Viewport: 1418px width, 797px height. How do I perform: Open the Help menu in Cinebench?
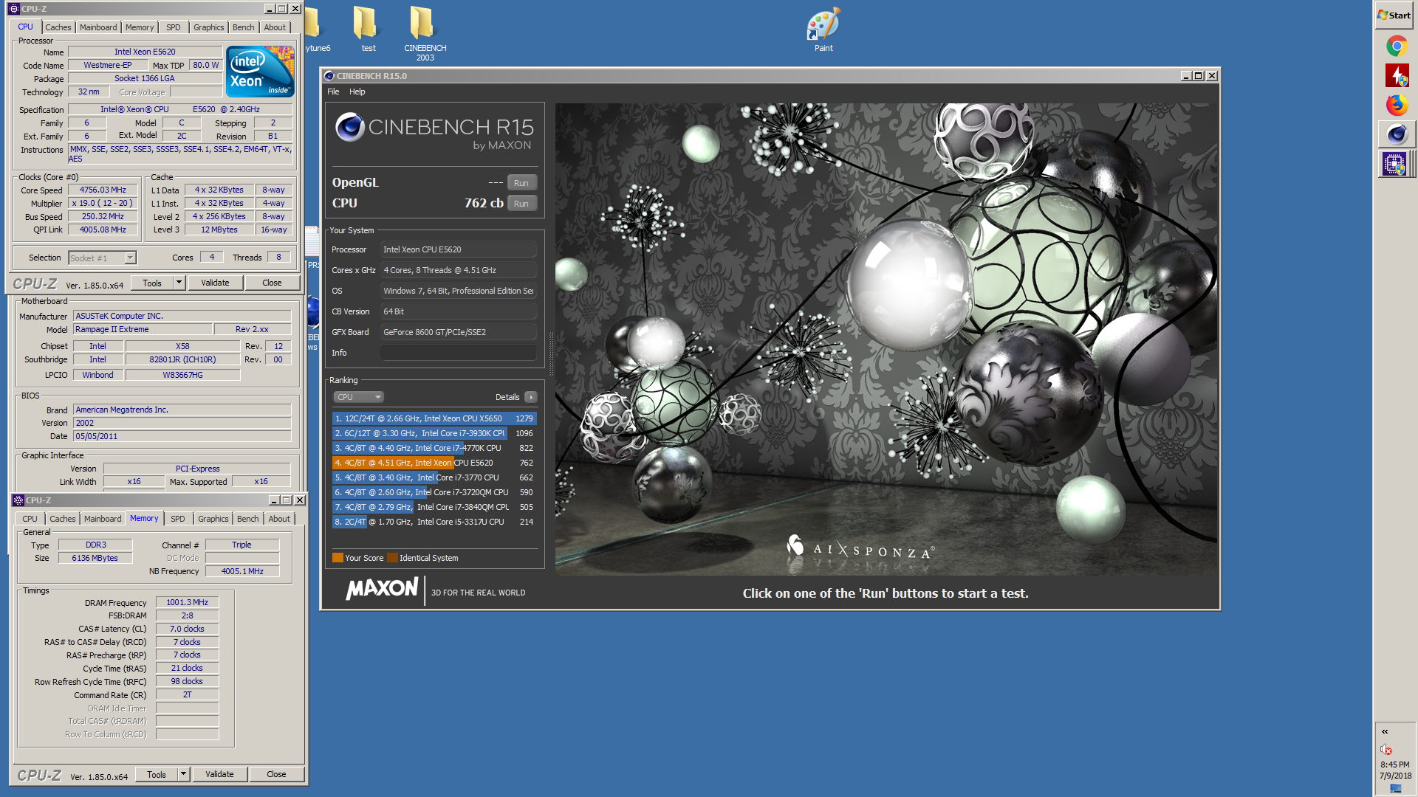click(357, 92)
